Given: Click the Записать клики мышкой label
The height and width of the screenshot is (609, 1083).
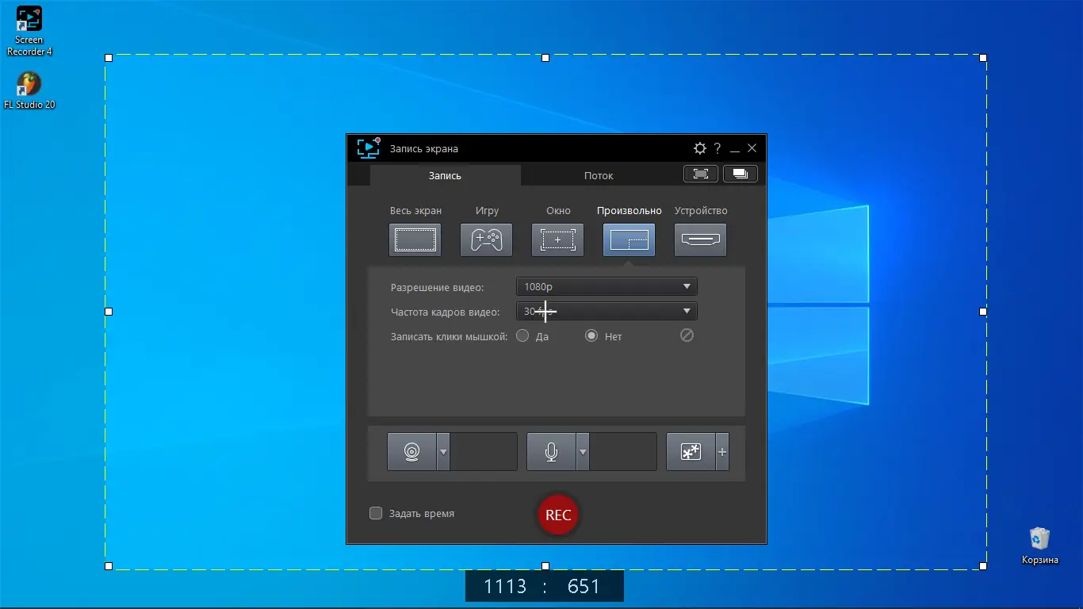Looking at the screenshot, I should tap(449, 336).
